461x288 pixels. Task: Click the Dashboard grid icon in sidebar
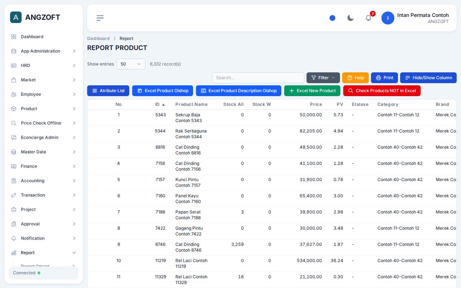tap(14, 37)
